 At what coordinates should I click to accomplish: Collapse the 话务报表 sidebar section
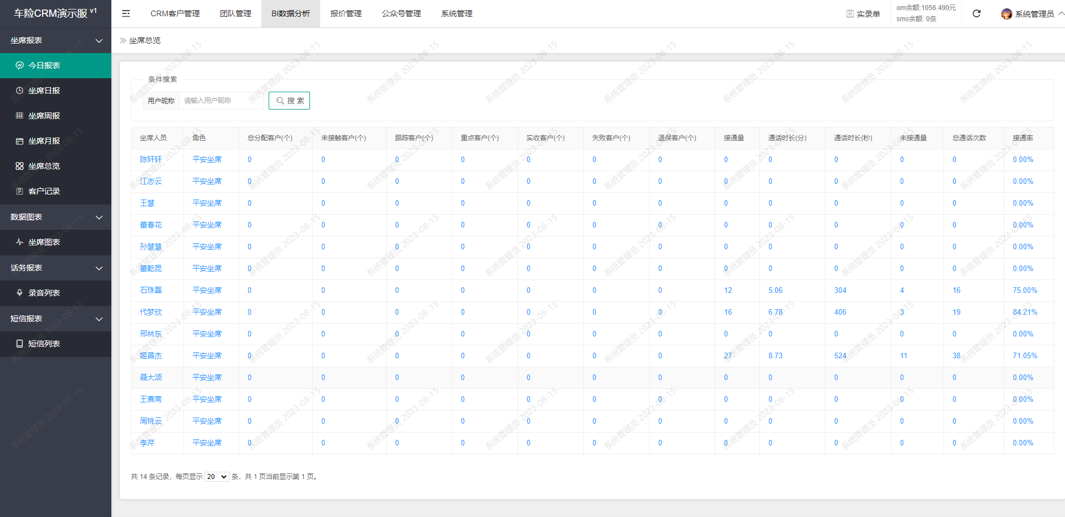coord(99,268)
